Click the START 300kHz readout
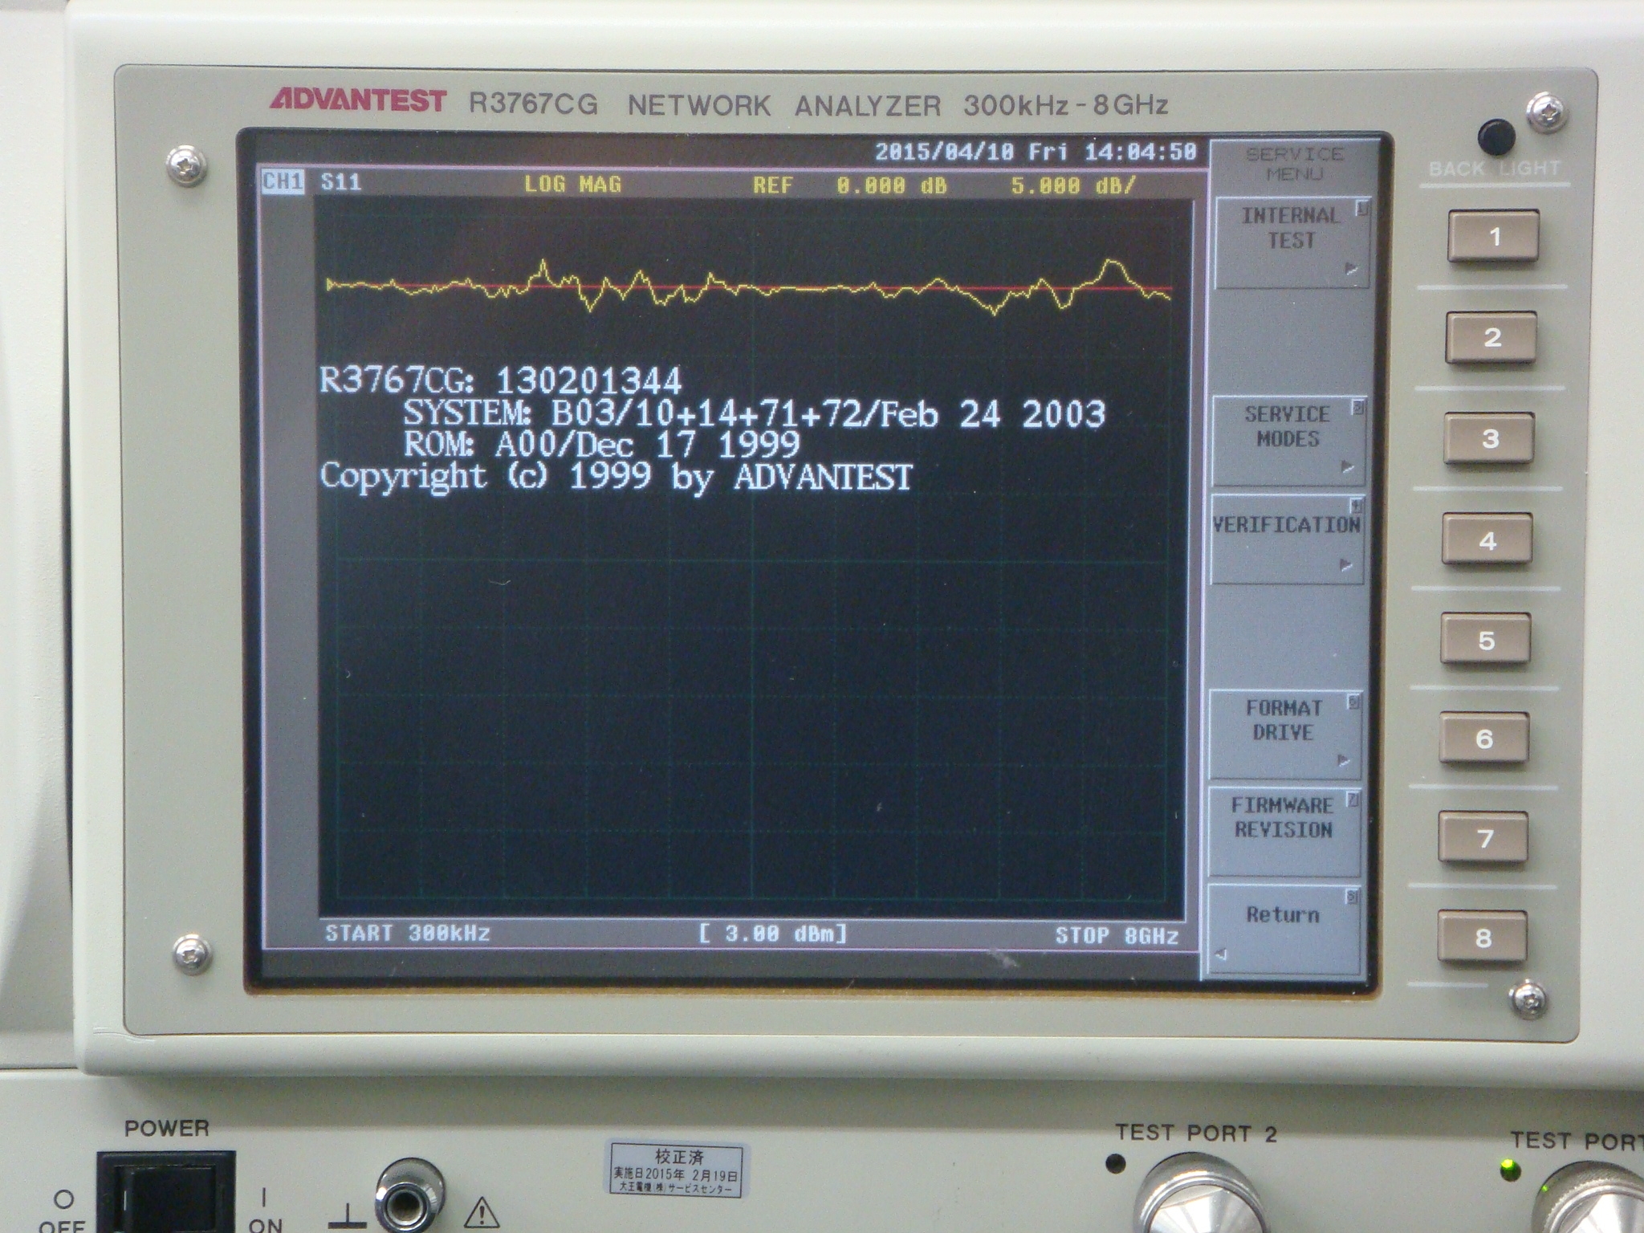Screen dimensions: 1644x1233 (x=407, y=934)
